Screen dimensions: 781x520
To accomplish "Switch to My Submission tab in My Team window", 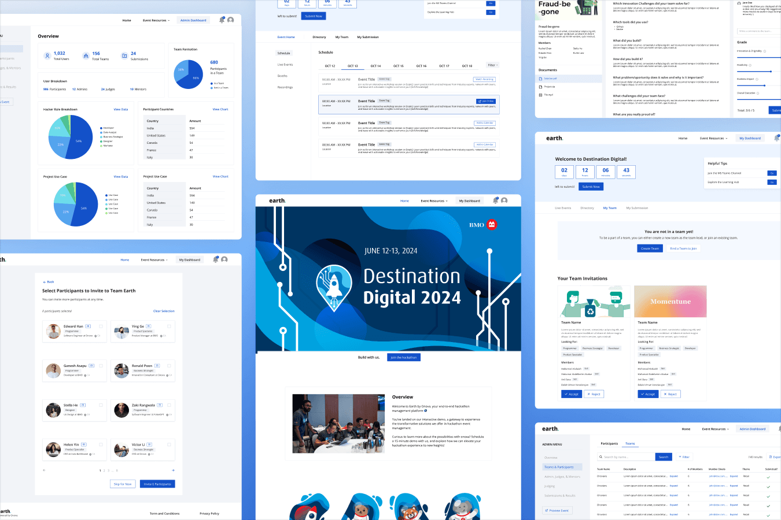I will (x=637, y=208).
